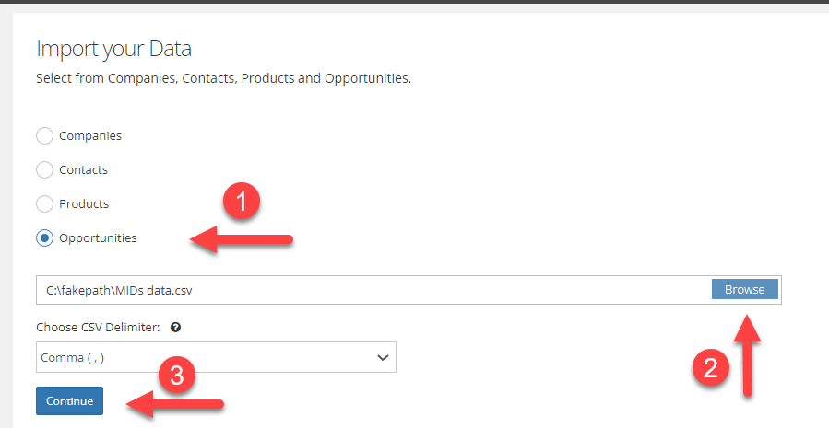Viewport: 829px width, 428px height.
Task: Click the MIDs data.csv file path field
Action: pyautogui.click(x=373, y=290)
